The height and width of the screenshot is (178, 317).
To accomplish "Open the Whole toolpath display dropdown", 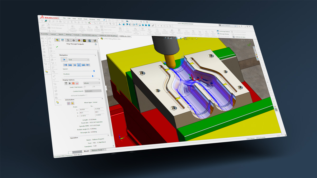I will point(92,83).
